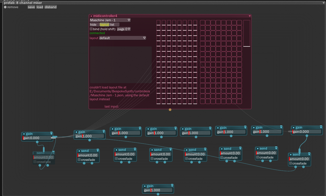
Task: Click the enable circle on the leftmost send module
Action: [x=34, y=153]
